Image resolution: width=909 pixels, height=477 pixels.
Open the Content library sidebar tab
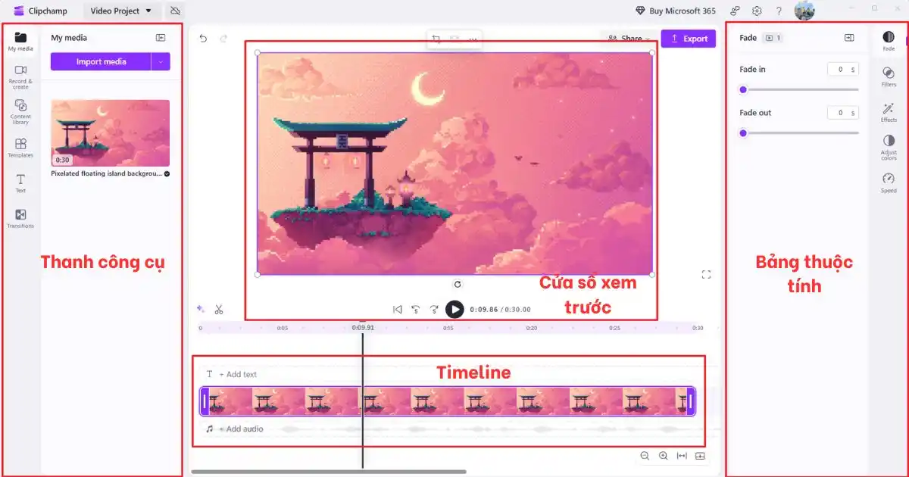click(x=20, y=112)
